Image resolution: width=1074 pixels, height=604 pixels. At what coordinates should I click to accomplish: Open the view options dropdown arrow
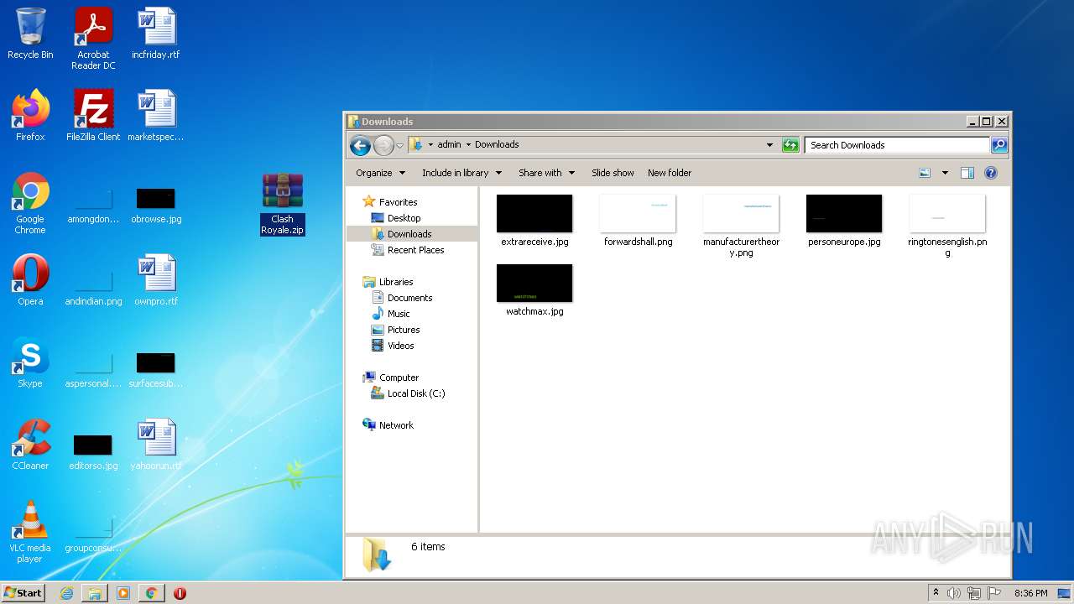pos(945,173)
